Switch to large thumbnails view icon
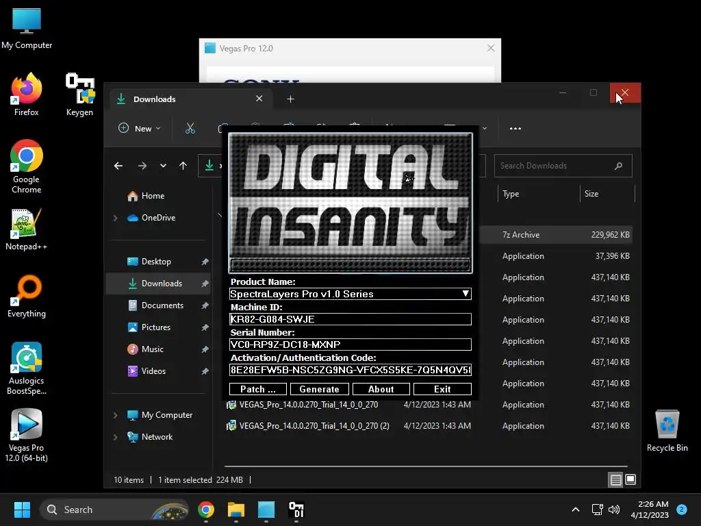Image resolution: width=701 pixels, height=526 pixels. (x=630, y=480)
